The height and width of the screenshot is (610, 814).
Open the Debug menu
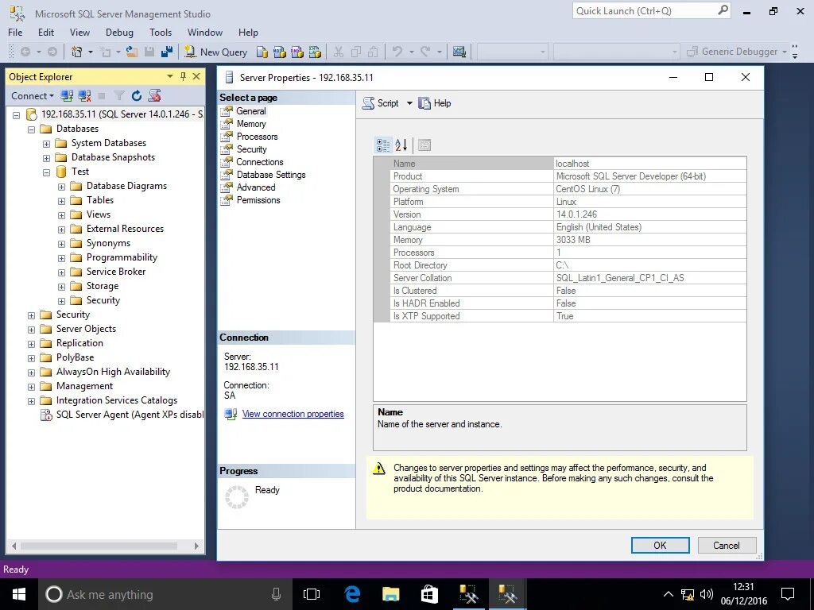point(119,32)
